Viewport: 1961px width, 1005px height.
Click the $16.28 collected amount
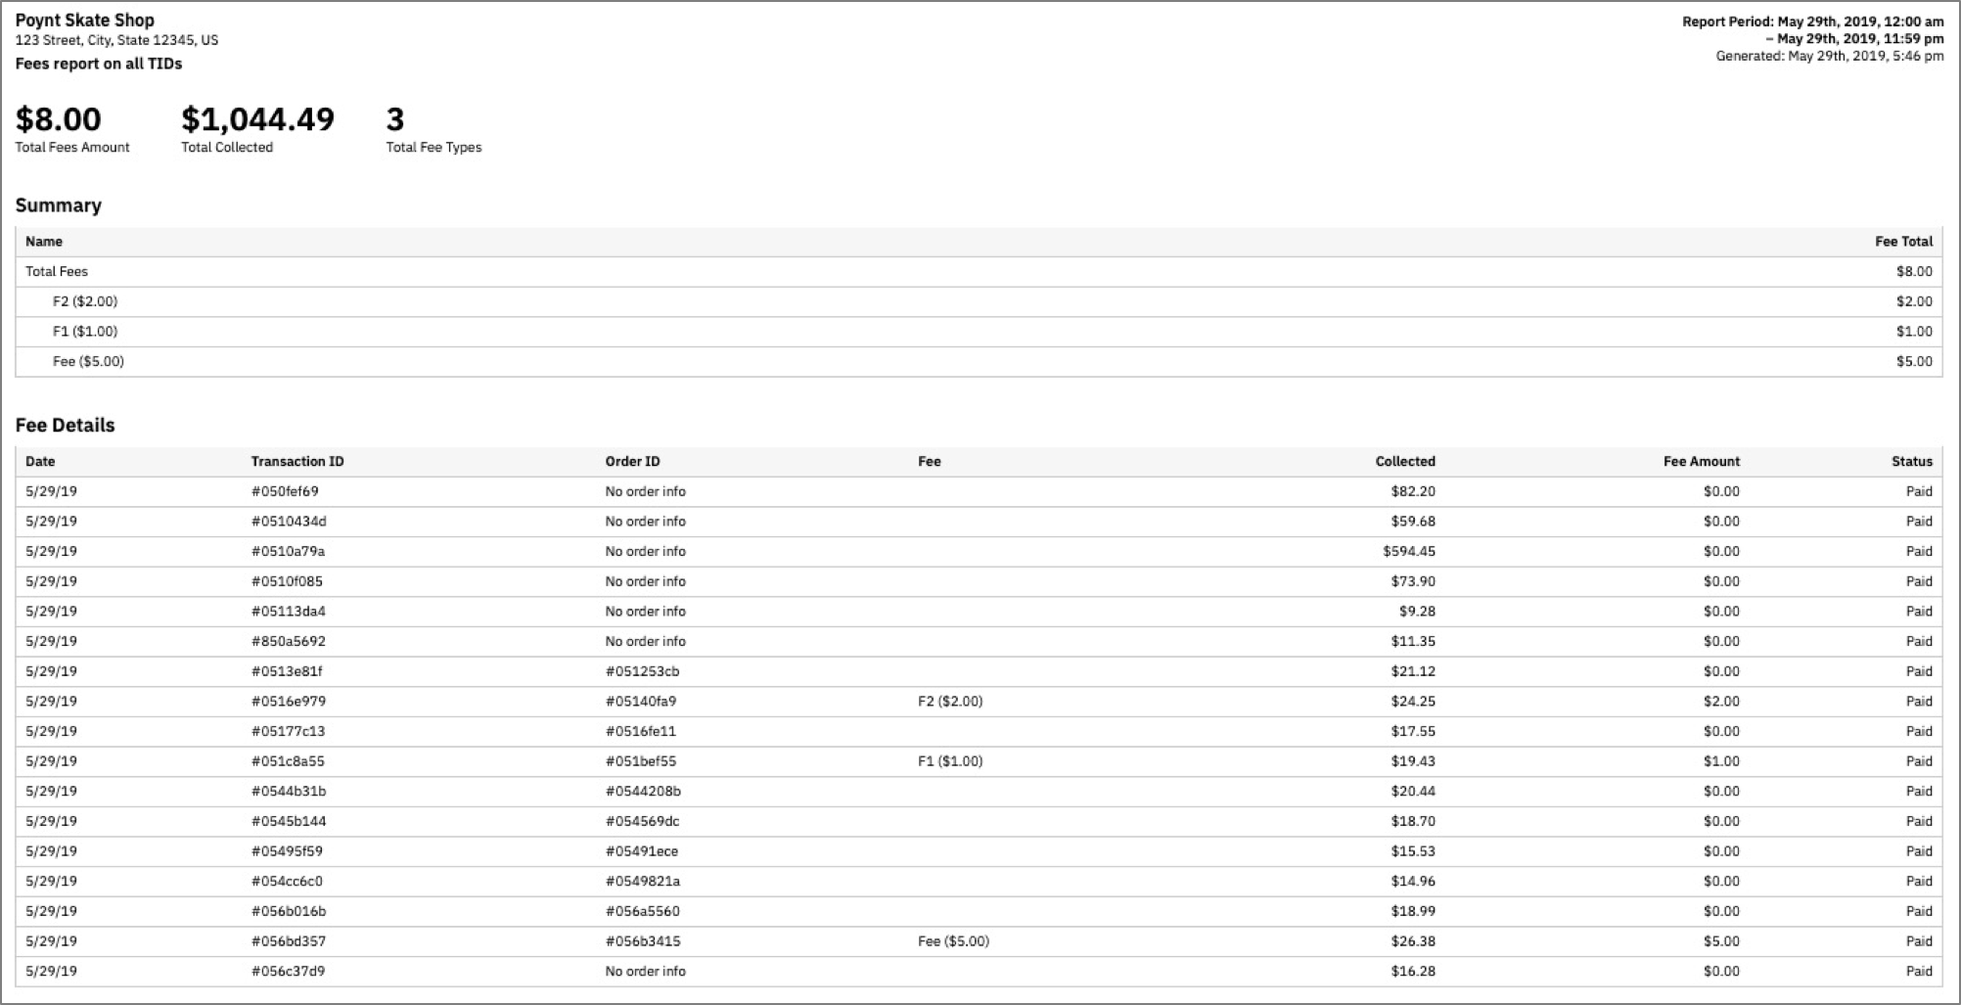point(1413,972)
